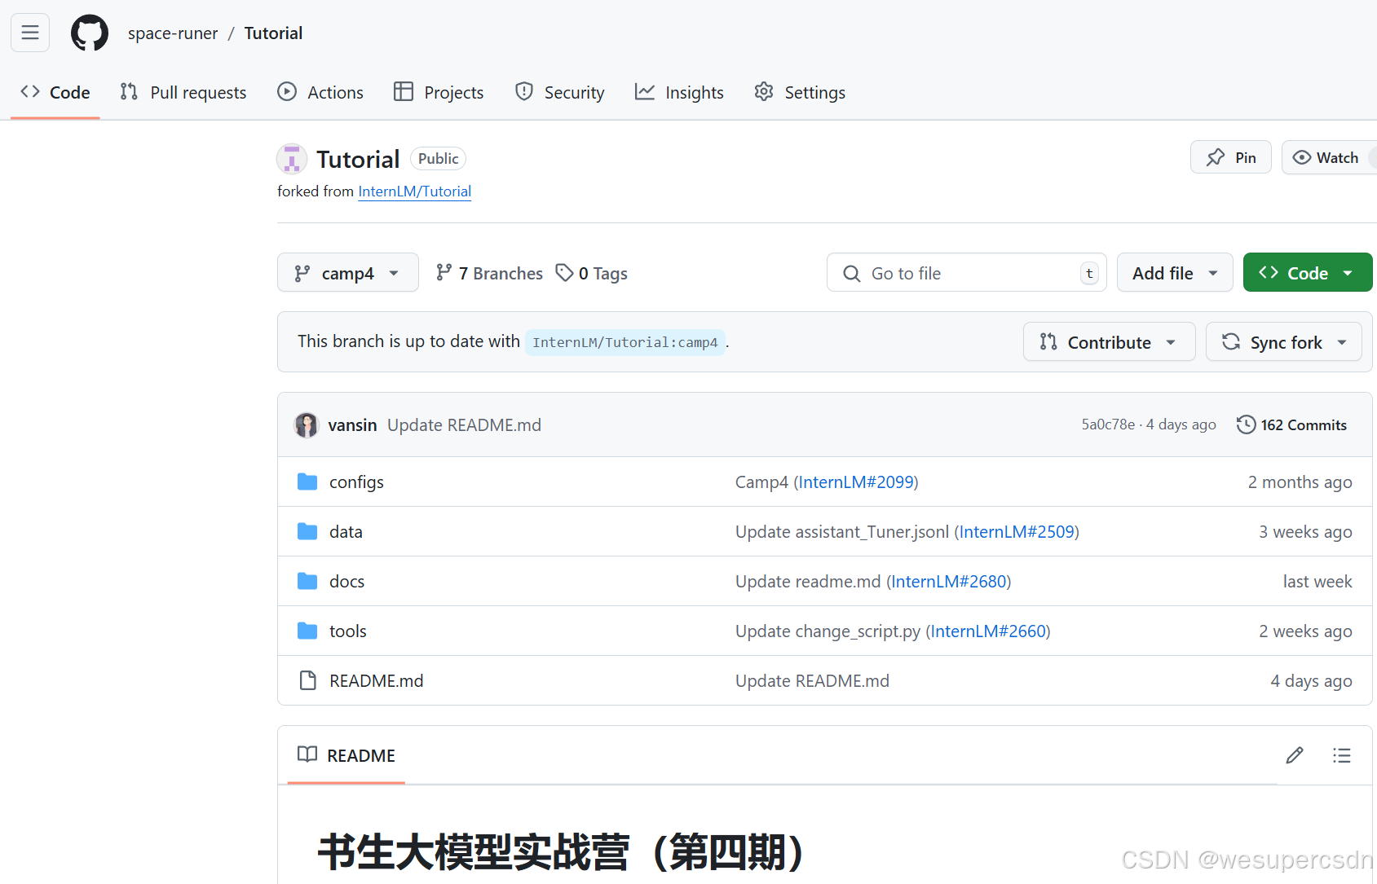
Task: Click commit hash 5a0c78e
Action: point(1108,424)
